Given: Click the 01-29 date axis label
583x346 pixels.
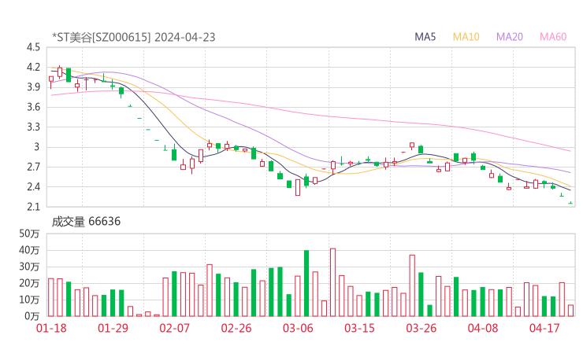Looking at the screenshot, I should tap(113, 328).
